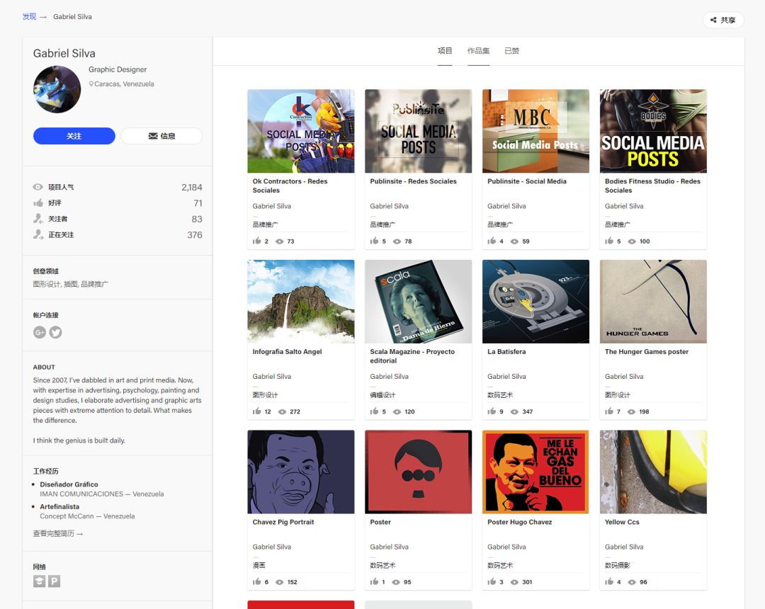The width and height of the screenshot is (765, 609).
Task: Click the Google+ account connection icon
Action: (40, 332)
